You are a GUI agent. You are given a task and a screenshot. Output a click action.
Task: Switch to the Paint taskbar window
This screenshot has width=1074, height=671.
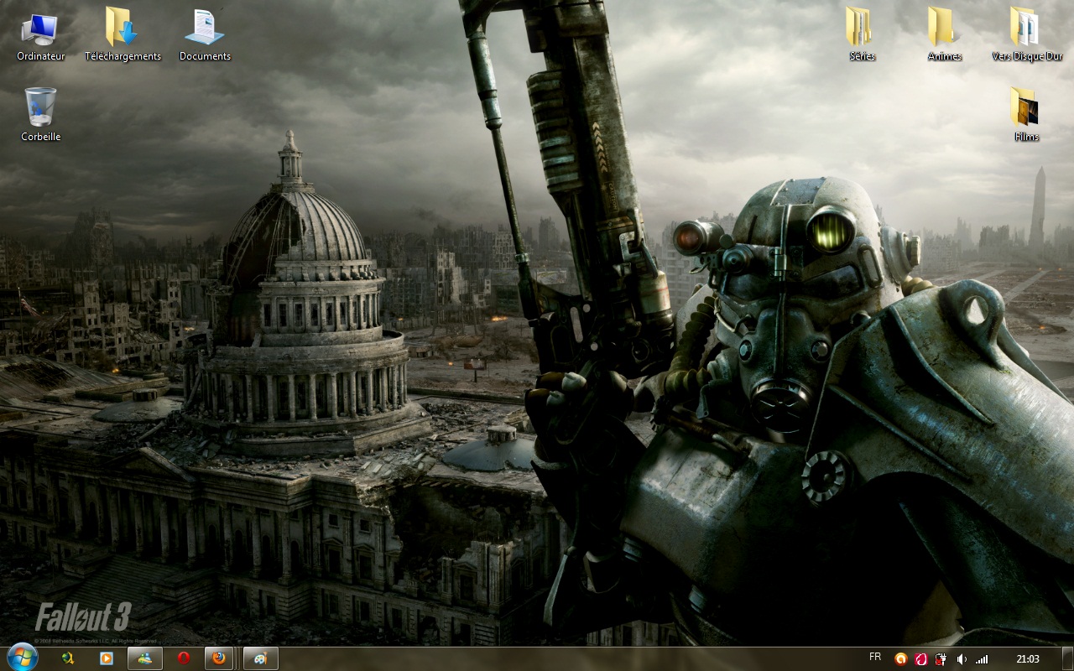click(x=261, y=658)
